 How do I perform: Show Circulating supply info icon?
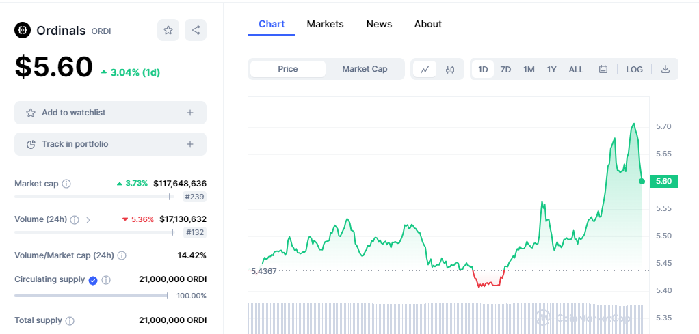coord(105,280)
